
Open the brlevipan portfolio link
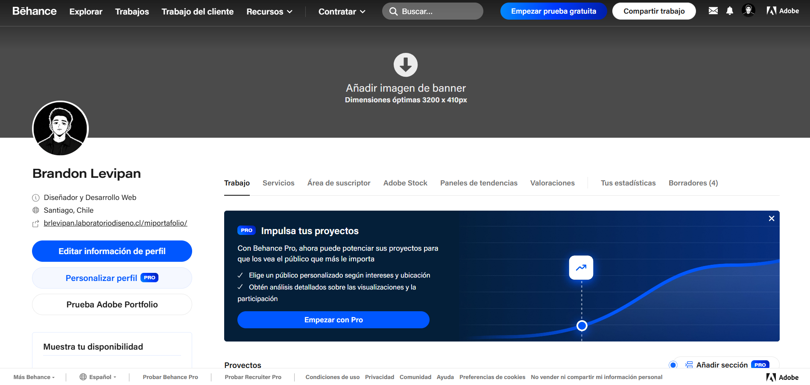point(115,223)
